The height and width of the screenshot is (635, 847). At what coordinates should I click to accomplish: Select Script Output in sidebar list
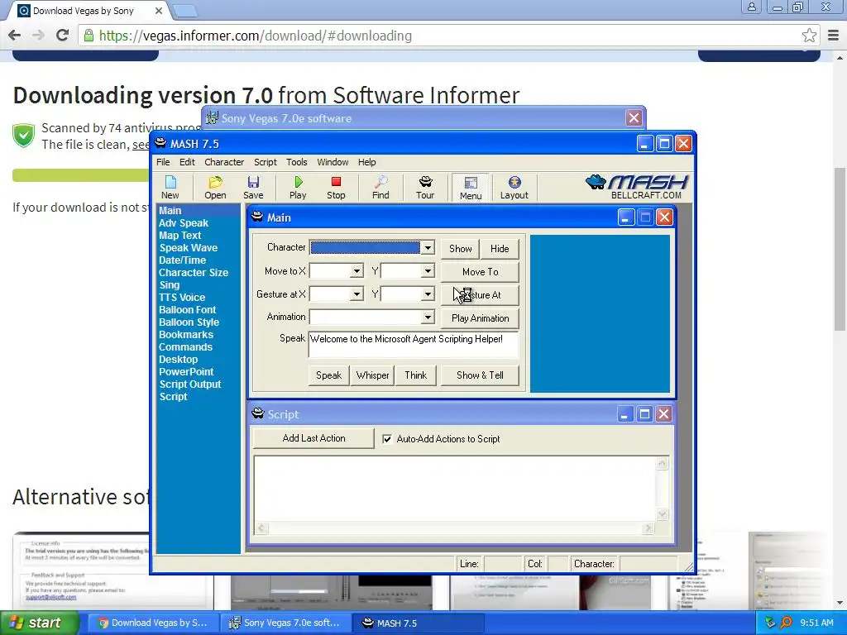190,384
